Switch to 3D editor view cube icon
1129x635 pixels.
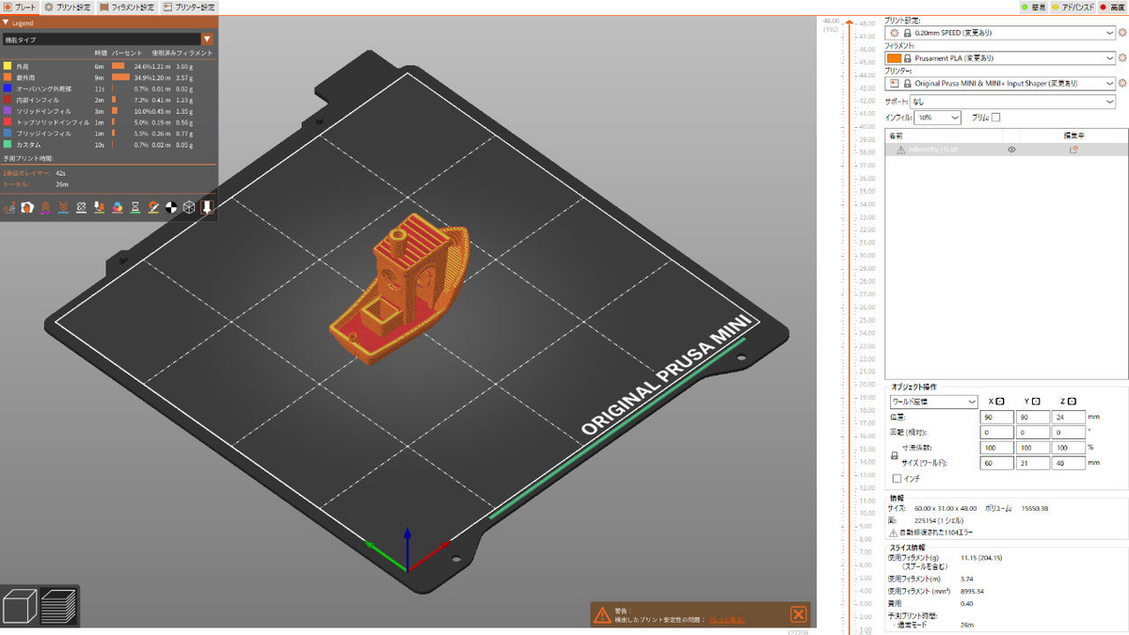pos(21,605)
